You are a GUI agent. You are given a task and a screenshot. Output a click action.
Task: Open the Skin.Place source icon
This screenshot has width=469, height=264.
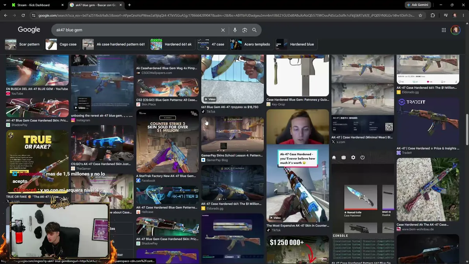[138, 104]
